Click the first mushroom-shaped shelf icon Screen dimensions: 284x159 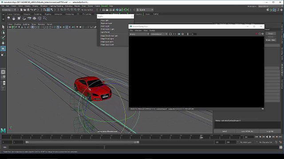tap(8, 18)
